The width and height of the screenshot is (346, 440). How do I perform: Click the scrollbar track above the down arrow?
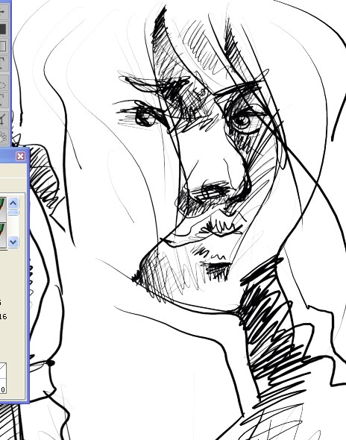pyautogui.click(x=13, y=226)
